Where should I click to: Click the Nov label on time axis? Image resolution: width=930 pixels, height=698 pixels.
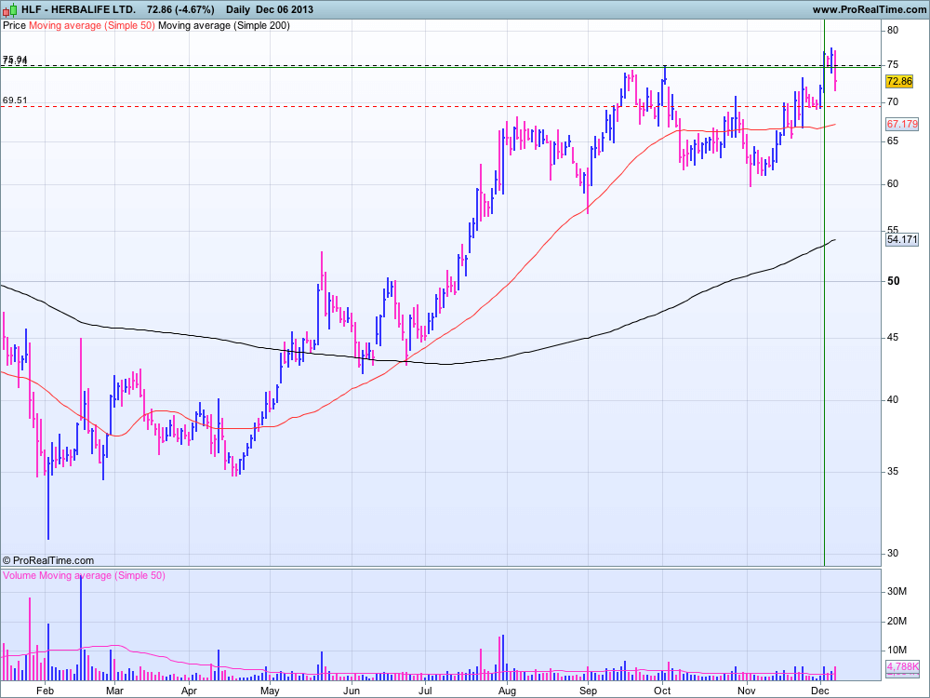click(x=747, y=691)
